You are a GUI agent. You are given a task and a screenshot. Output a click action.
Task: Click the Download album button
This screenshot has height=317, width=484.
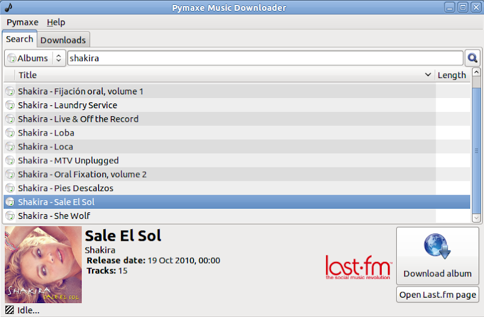pyautogui.click(x=437, y=256)
